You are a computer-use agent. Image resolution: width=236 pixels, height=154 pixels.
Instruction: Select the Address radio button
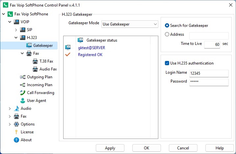(167, 34)
